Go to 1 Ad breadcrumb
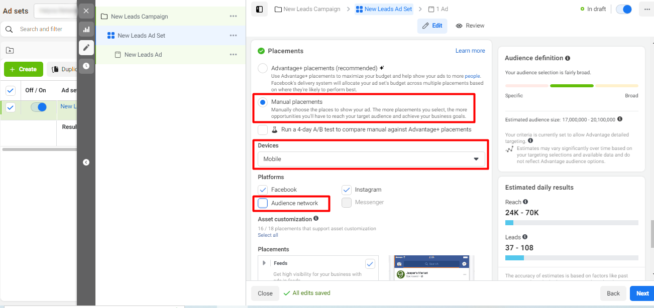The width and height of the screenshot is (654, 308). click(x=438, y=9)
